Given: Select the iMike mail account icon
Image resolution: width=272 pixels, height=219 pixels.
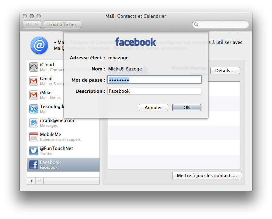Looking at the screenshot, I should pos(34,95).
